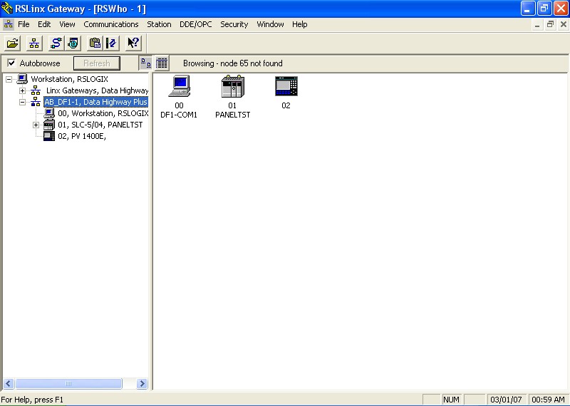
Task: Open the Station menu
Action: pos(159,24)
